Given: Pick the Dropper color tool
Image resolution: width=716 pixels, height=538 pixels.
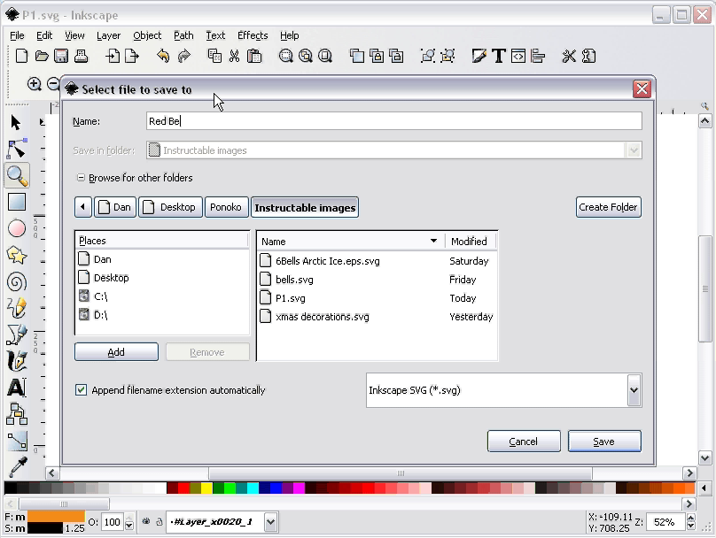Looking at the screenshot, I should click(x=17, y=467).
